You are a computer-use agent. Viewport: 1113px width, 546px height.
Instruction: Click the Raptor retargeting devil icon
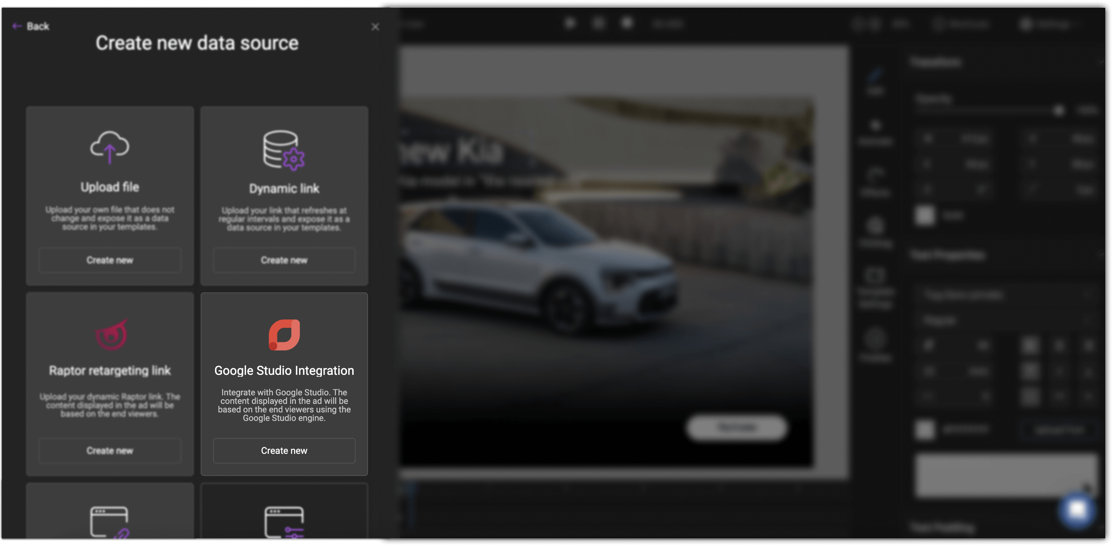click(x=110, y=334)
